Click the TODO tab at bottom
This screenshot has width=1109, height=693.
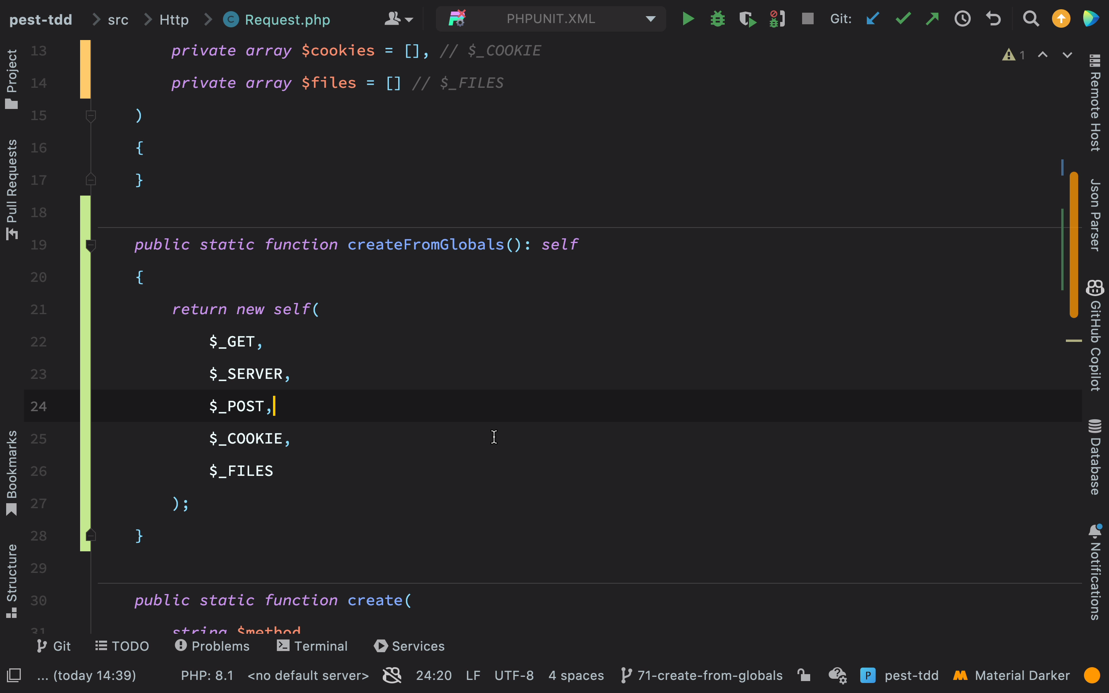click(x=122, y=646)
